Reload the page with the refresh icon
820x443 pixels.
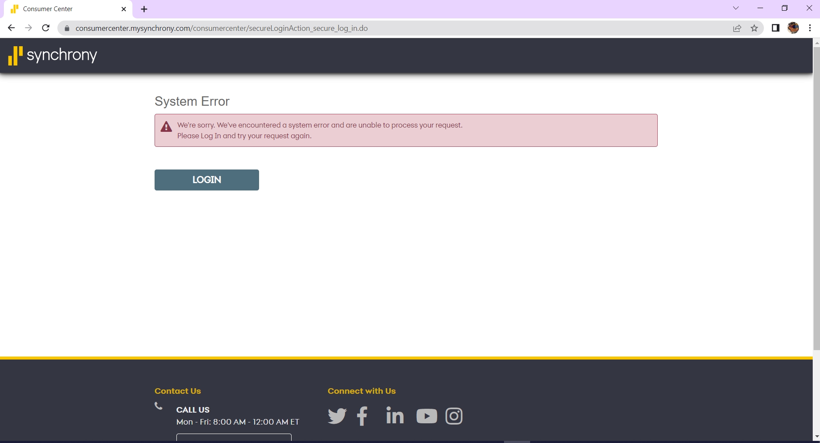tap(45, 28)
